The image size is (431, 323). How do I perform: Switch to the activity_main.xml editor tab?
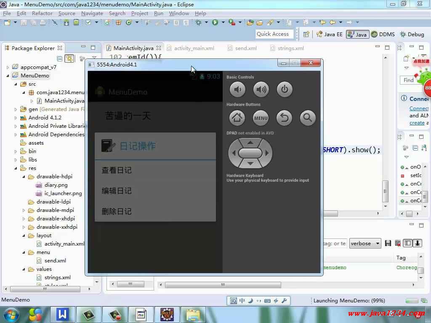click(x=191, y=48)
